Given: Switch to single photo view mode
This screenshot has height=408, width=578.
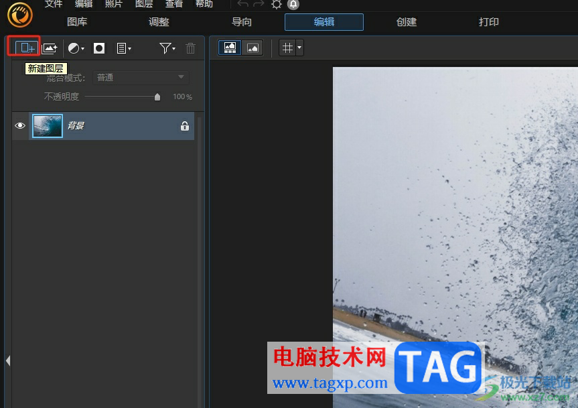Looking at the screenshot, I should tap(252, 48).
